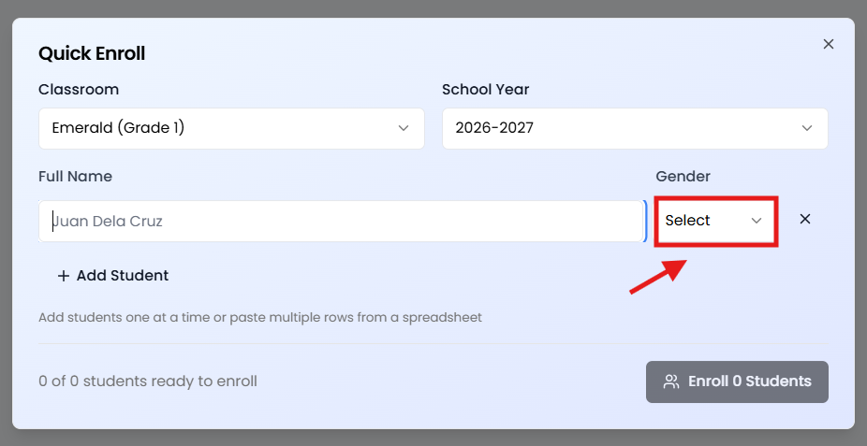867x446 pixels.
Task: Close the Quick Enroll dialog
Action: pyautogui.click(x=828, y=44)
